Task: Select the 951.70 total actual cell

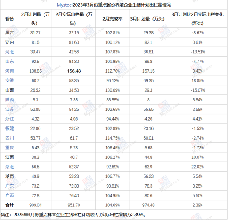Action: click(74, 205)
